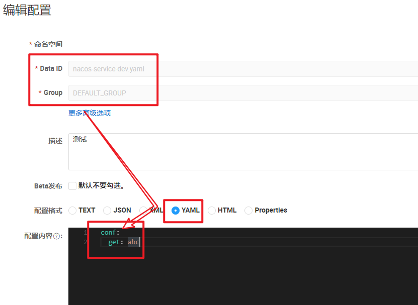Enable the Beta发布 checkbox

coord(72,186)
